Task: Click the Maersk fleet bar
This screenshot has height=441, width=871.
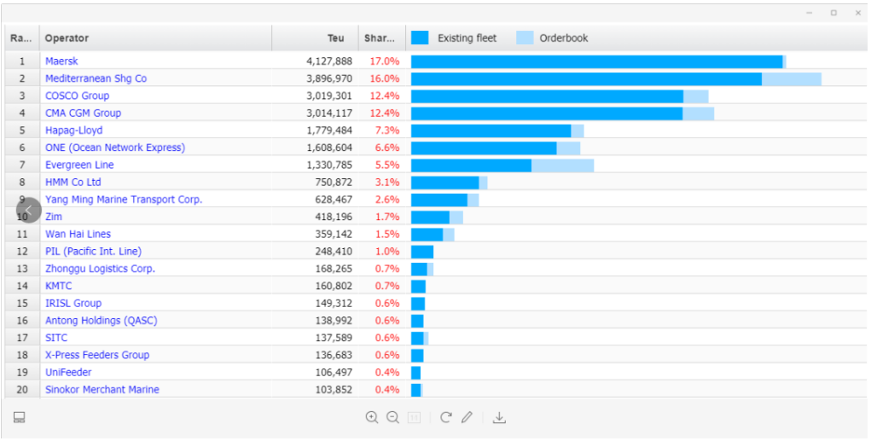Action: point(596,61)
